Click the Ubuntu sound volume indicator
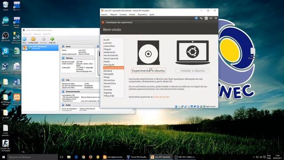This screenshot has height=160, width=284. click(211, 18)
